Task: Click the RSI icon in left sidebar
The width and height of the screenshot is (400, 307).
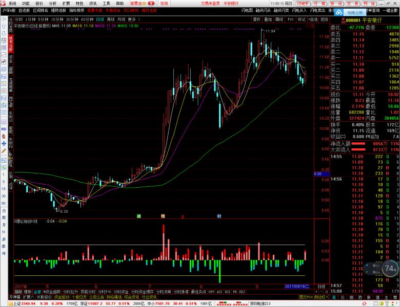Action: (4, 129)
